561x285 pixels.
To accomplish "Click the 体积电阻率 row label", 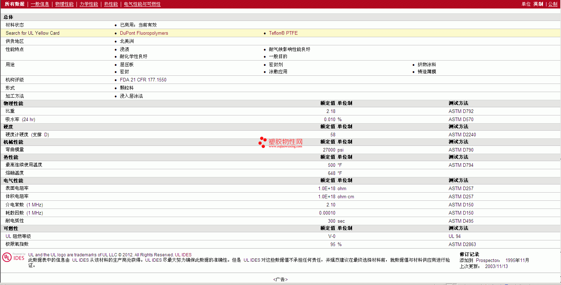I will click(x=17, y=196).
